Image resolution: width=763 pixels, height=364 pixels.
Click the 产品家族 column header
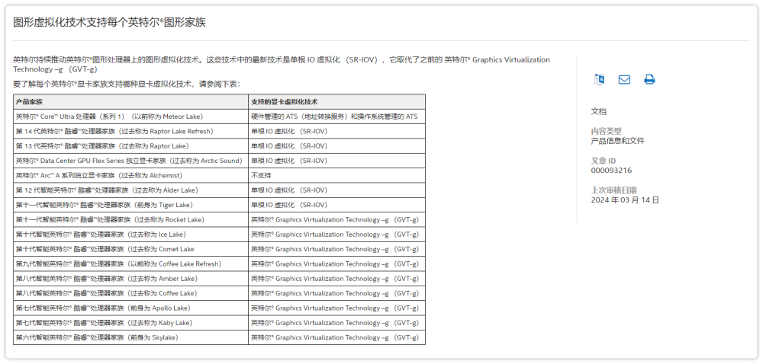(131, 102)
